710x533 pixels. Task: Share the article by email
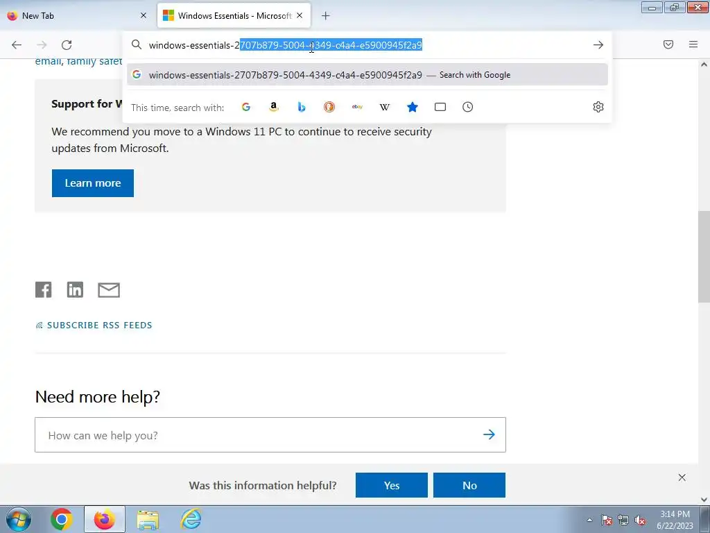click(x=109, y=290)
